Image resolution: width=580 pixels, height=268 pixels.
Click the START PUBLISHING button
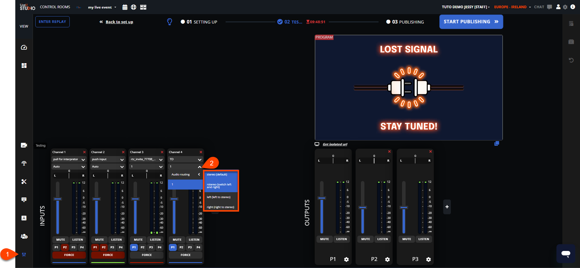coord(471,22)
